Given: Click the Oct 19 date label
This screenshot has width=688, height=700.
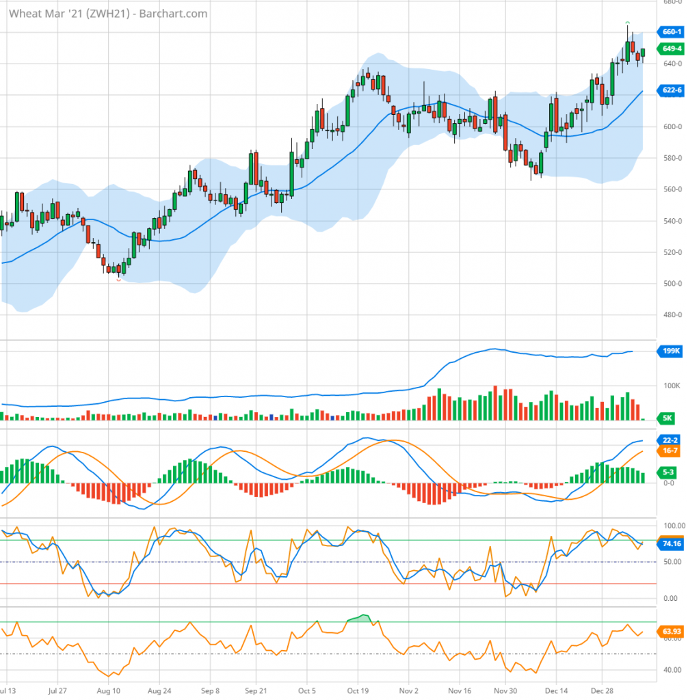Looking at the screenshot, I should click(358, 690).
